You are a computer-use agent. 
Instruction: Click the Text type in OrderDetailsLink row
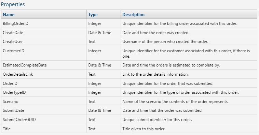pyautogui.click(x=92, y=74)
